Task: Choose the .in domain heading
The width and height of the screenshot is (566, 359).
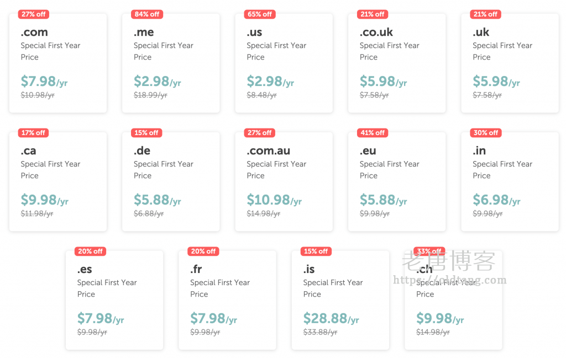Action: tap(479, 151)
